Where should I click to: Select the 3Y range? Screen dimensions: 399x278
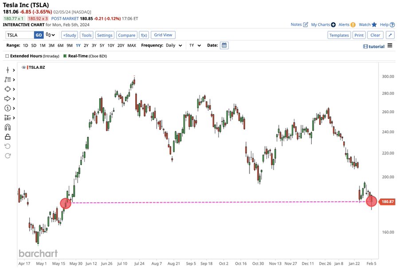(94, 46)
